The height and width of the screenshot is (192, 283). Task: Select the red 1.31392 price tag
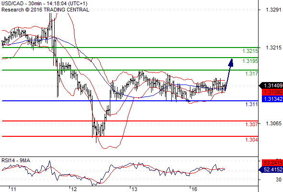(272, 92)
